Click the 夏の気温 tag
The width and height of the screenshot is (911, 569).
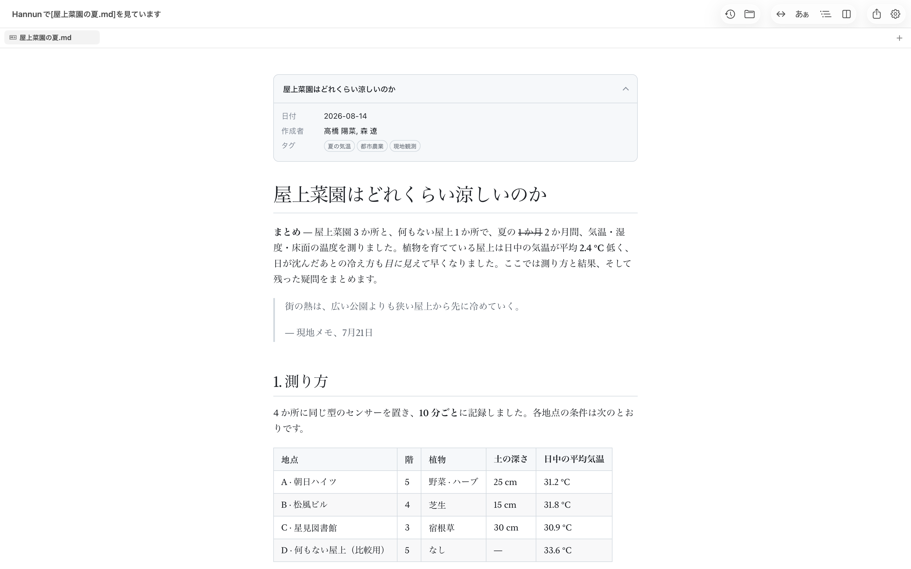coord(339,146)
